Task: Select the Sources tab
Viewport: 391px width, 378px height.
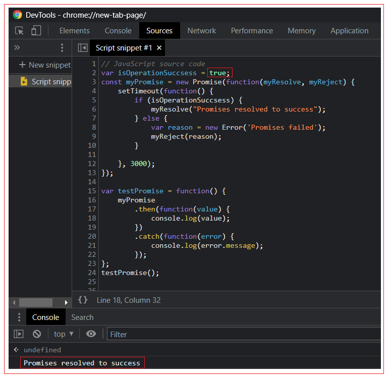Action: pyautogui.click(x=159, y=31)
